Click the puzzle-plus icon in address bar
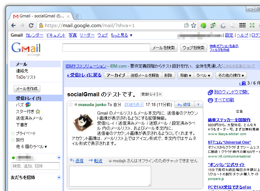Image resolution: width=260 pixels, height=191 pixels. click(x=186, y=25)
